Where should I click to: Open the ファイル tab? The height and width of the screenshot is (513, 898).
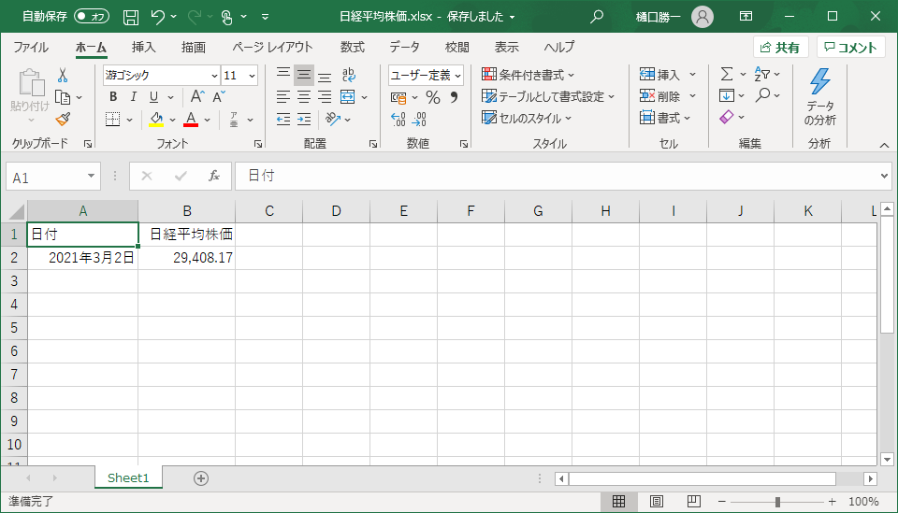[31, 47]
